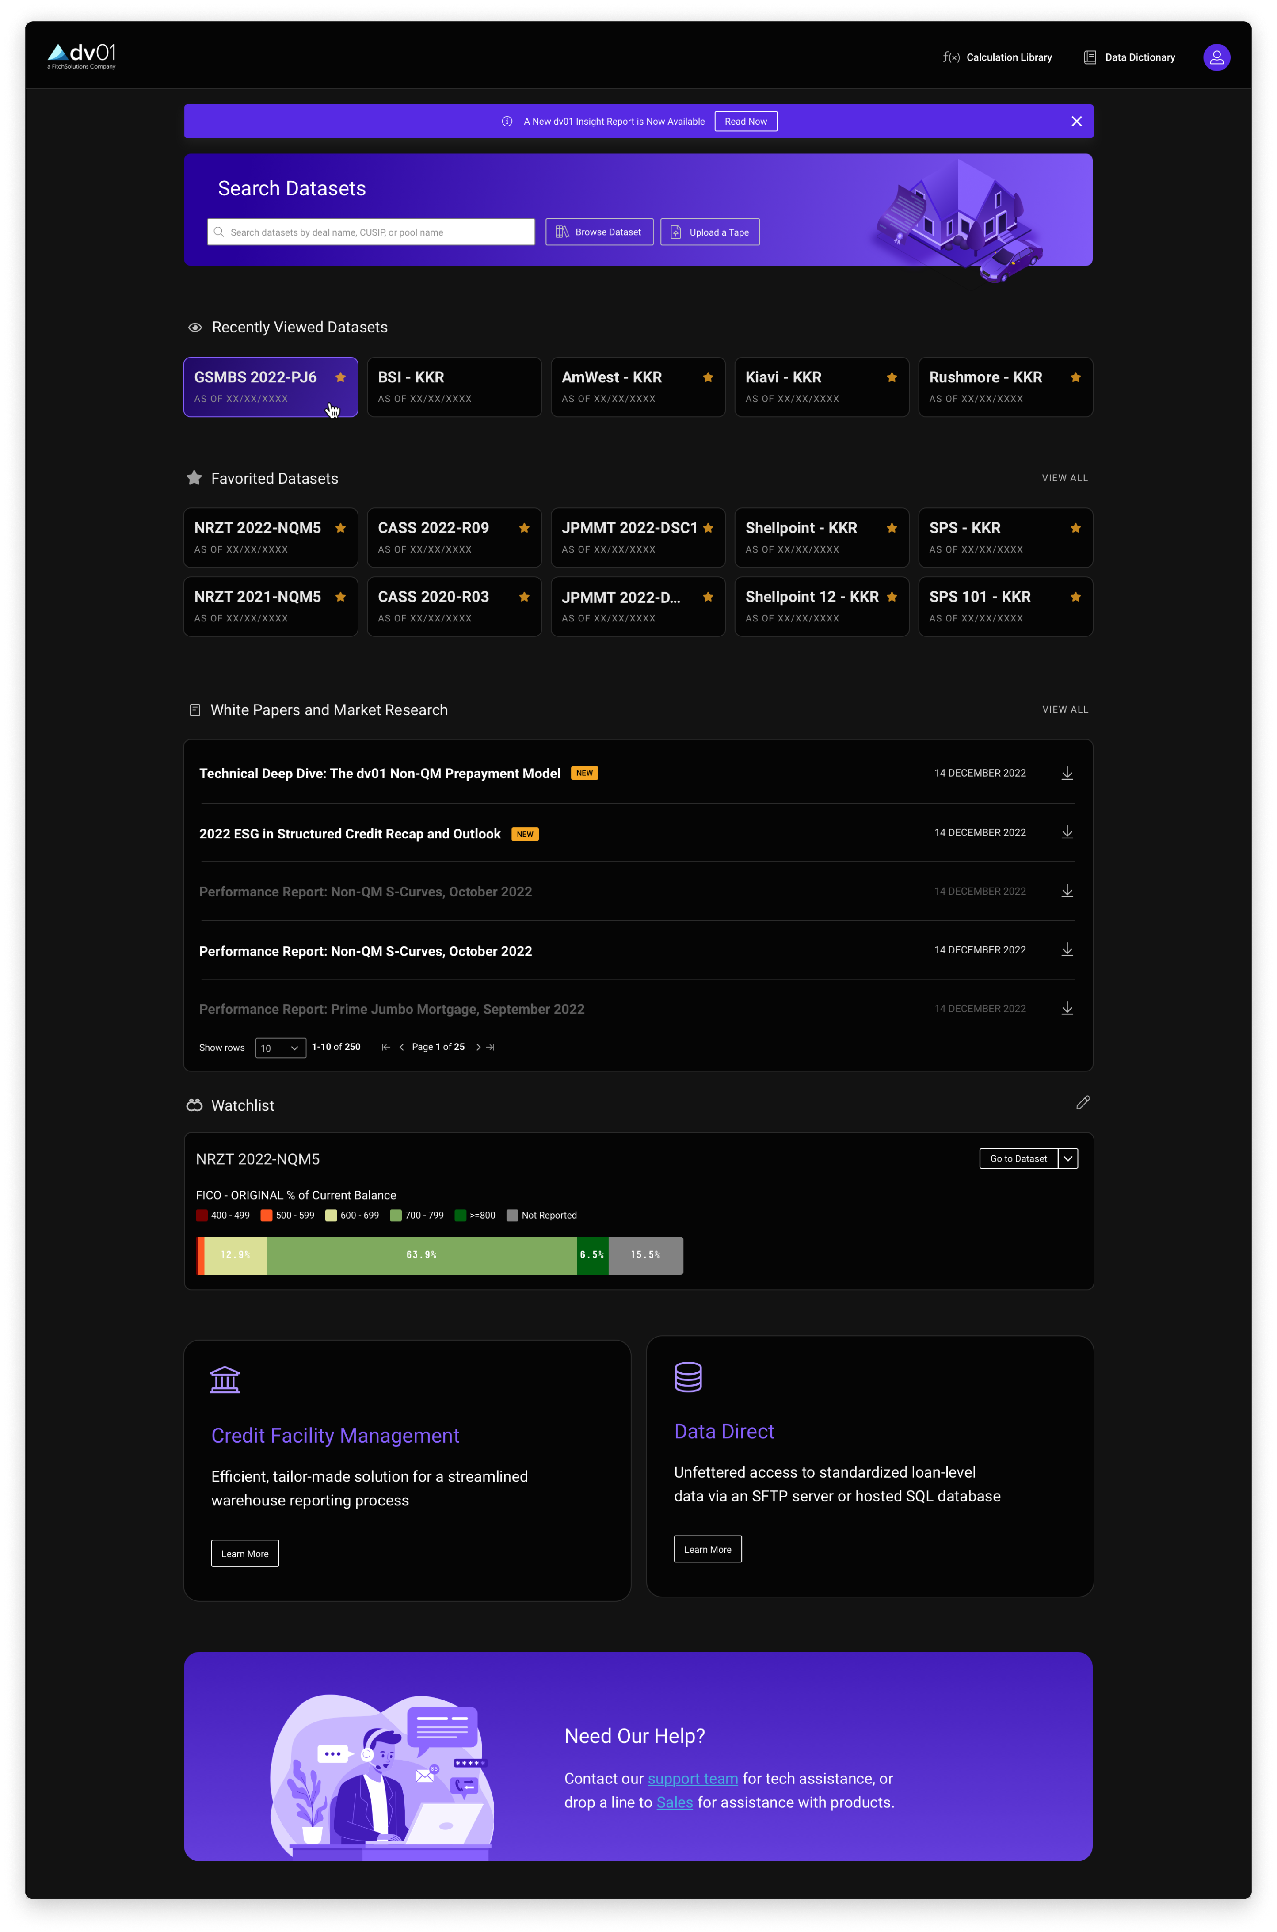The width and height of the screenshot is (1277, 1932).
Task: Open the Sales link
Action: (675, 1802)
